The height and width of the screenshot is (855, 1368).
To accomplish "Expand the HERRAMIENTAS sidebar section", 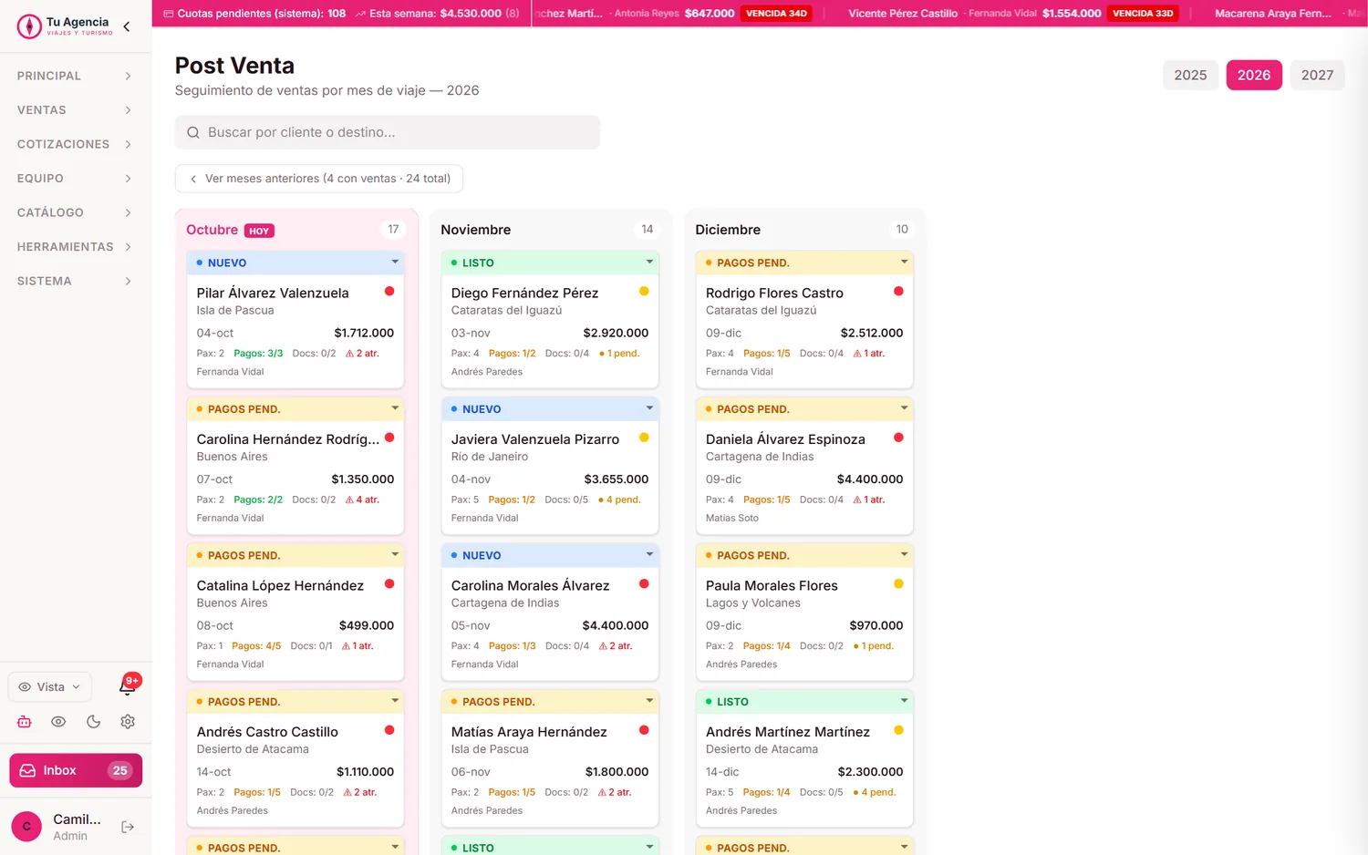I will [75, 247].
